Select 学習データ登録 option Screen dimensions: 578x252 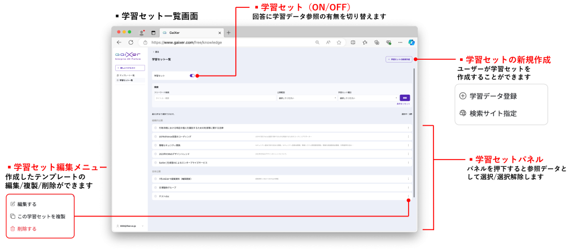click(493, 96)
